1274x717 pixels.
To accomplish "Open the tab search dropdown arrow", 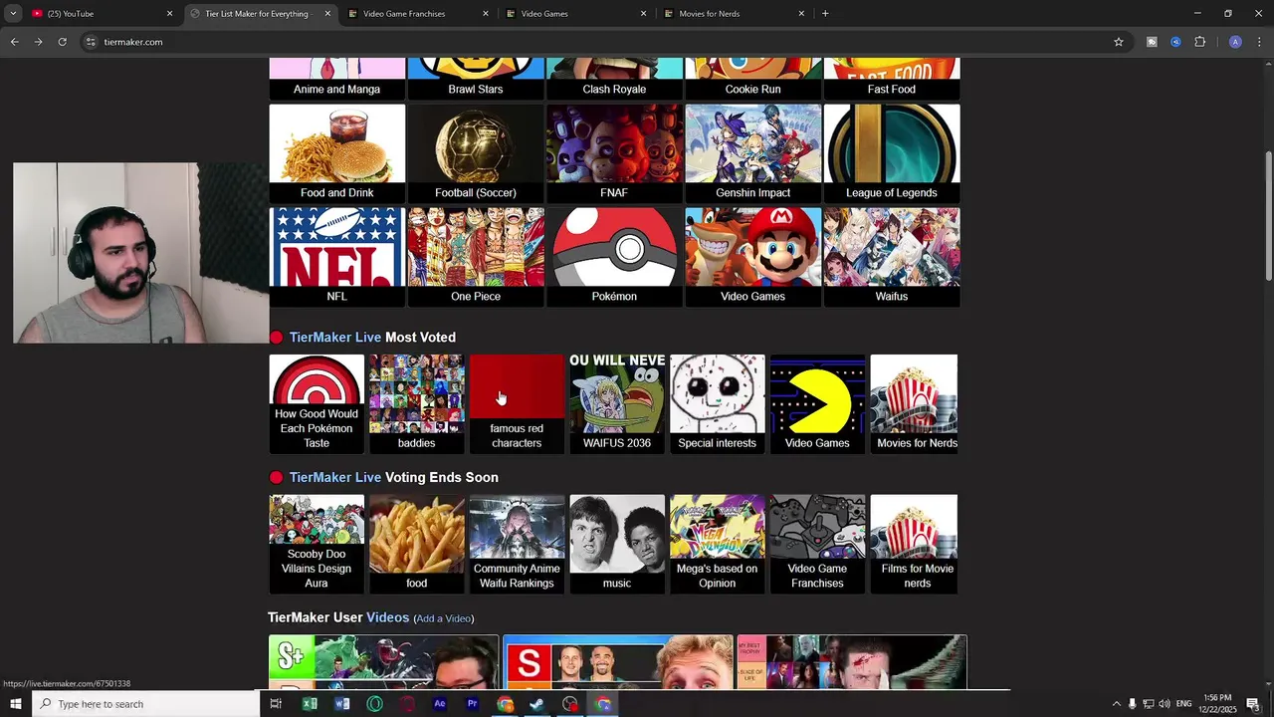I will [13, 14].
